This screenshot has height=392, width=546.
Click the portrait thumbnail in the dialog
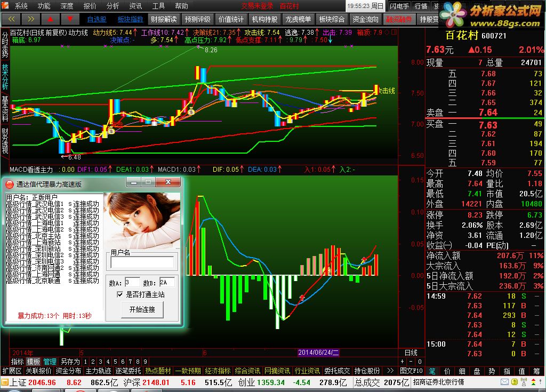[x=142, y=220]
